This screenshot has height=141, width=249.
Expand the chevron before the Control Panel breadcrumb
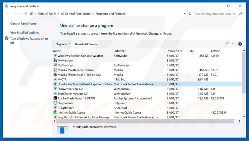click(36, 14)
